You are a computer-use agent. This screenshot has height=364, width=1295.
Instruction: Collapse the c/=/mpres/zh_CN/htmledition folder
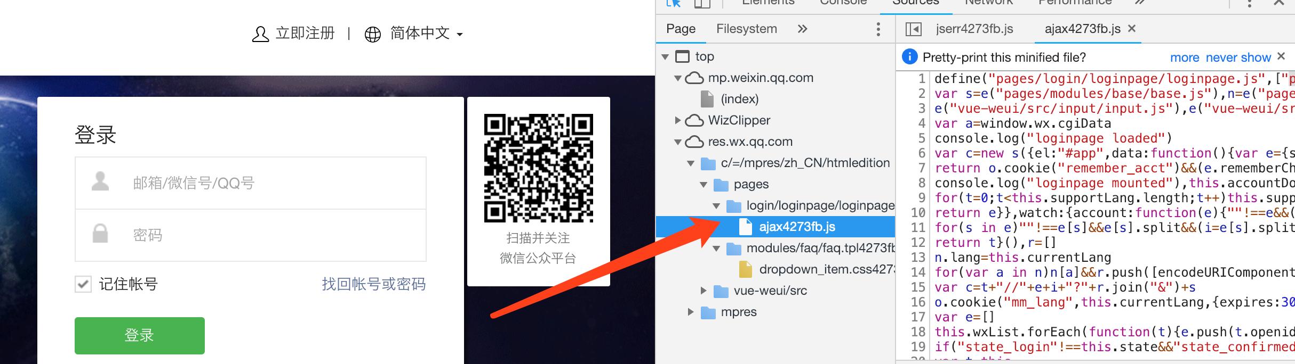[x=691, y=163]
